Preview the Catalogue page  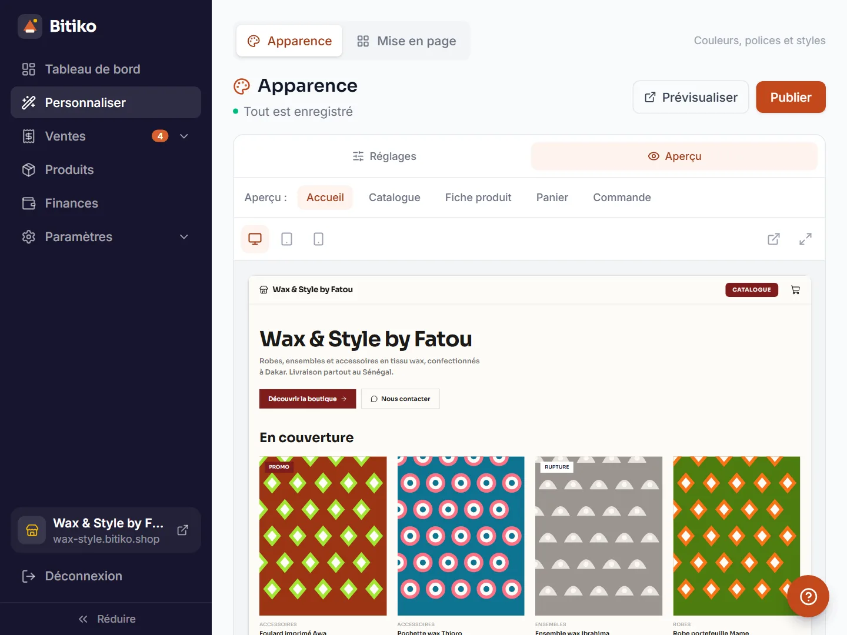395,198
